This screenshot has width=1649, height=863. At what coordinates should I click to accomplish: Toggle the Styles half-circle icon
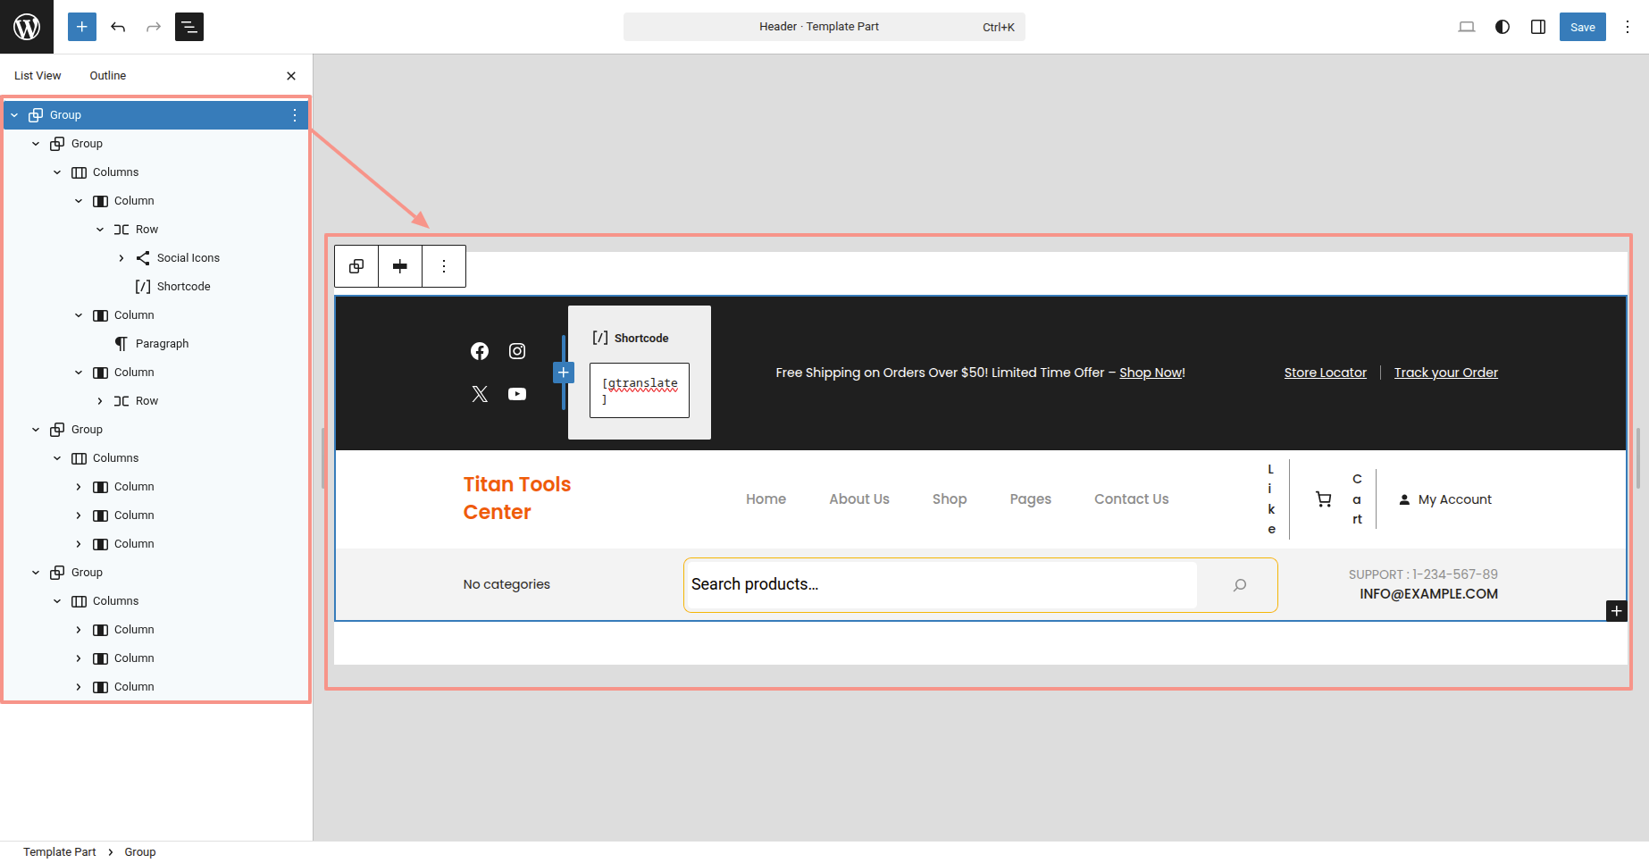point(1503,27)
